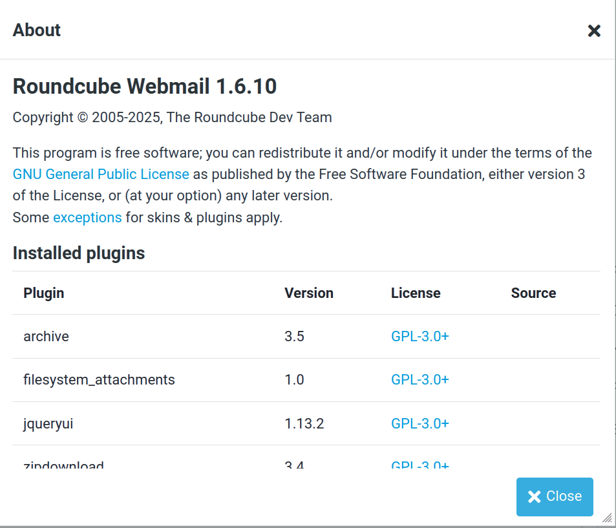Follow the exceptions link for skins
Screen dimensions: 616x528
click(87, 218)
